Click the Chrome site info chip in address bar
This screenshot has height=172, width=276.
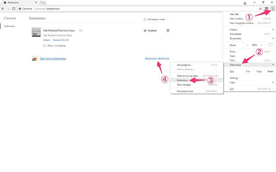(x=25, y=9)
